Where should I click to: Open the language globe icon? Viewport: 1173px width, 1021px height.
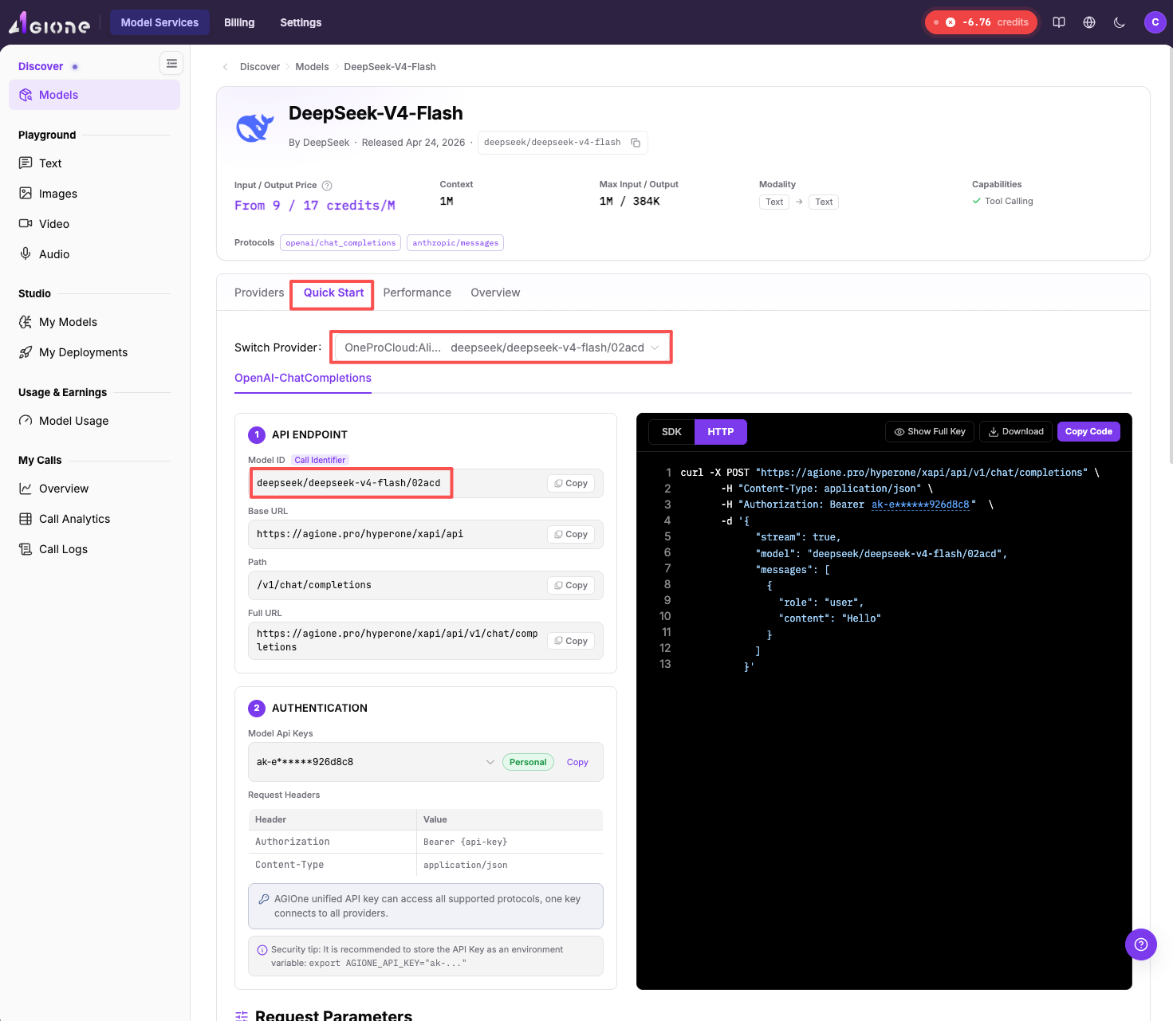coord(1089,22)
